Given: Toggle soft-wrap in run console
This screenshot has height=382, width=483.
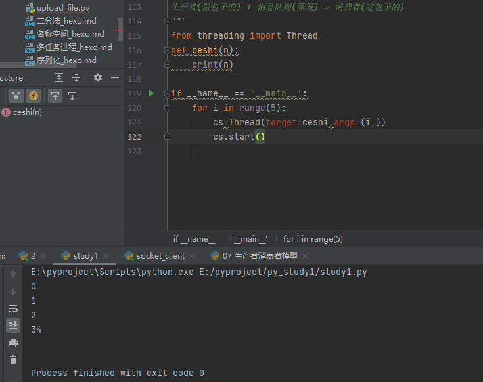Looking at the screenshot, I should click(13, 308).
